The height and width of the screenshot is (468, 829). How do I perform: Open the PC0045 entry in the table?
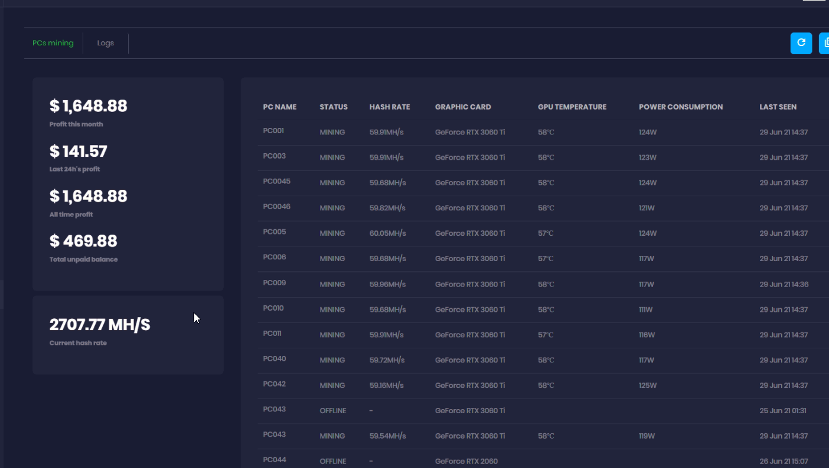click(x=276, y=182)
